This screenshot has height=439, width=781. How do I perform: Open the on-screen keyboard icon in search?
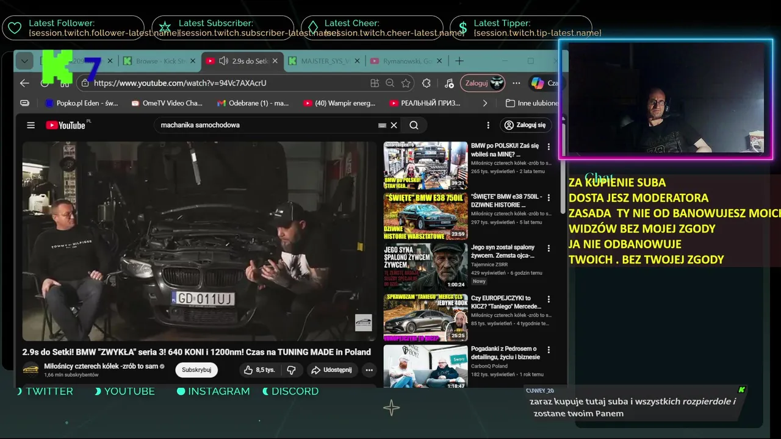pos(382,125)
